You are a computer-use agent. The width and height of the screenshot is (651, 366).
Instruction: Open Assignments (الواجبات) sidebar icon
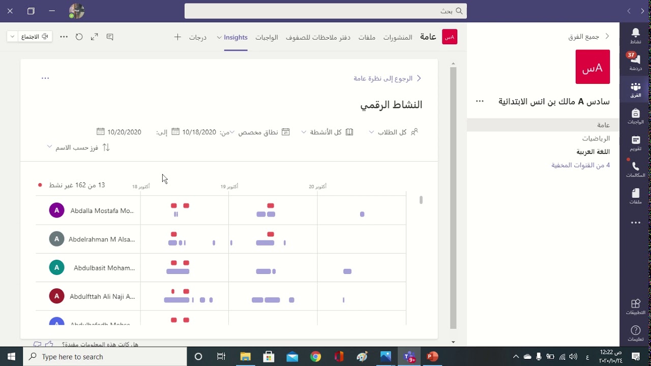(635, 116)
